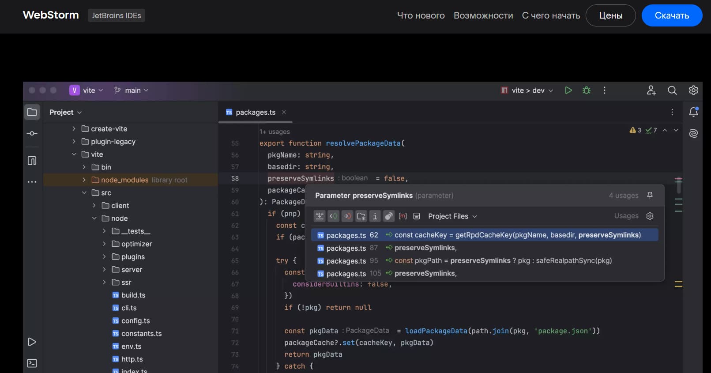711x373 pixels.
Task: Open Code With Me add-user icon
Action: click(651, 90)
